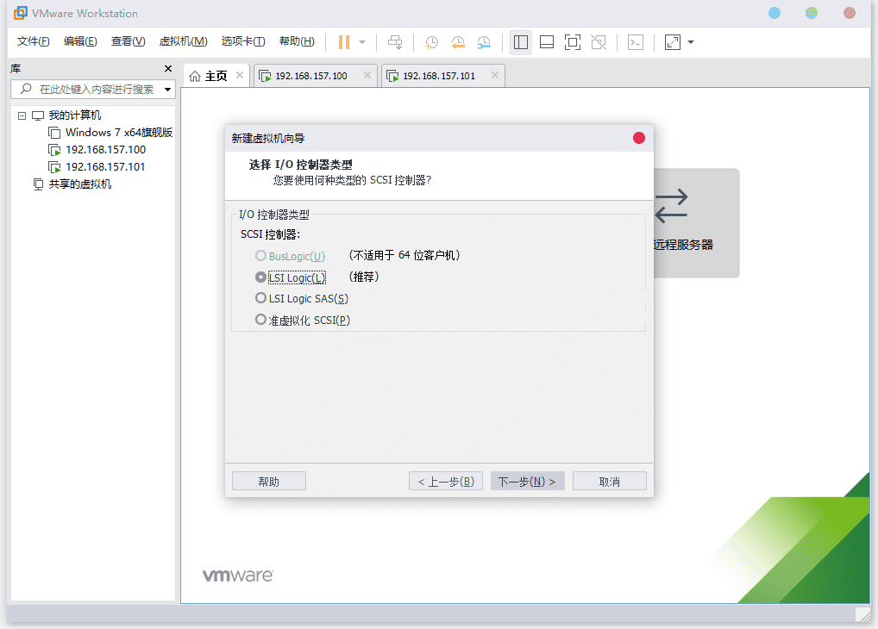Image resolution: width=878 pixels, height=629 pixels.
Task: Toggle the thumbnail bar view icon
Action: 547,42
